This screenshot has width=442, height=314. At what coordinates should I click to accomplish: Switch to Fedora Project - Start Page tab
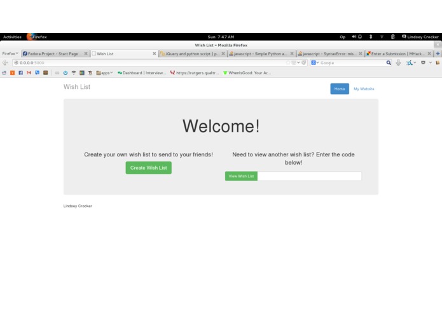(53, 53)
